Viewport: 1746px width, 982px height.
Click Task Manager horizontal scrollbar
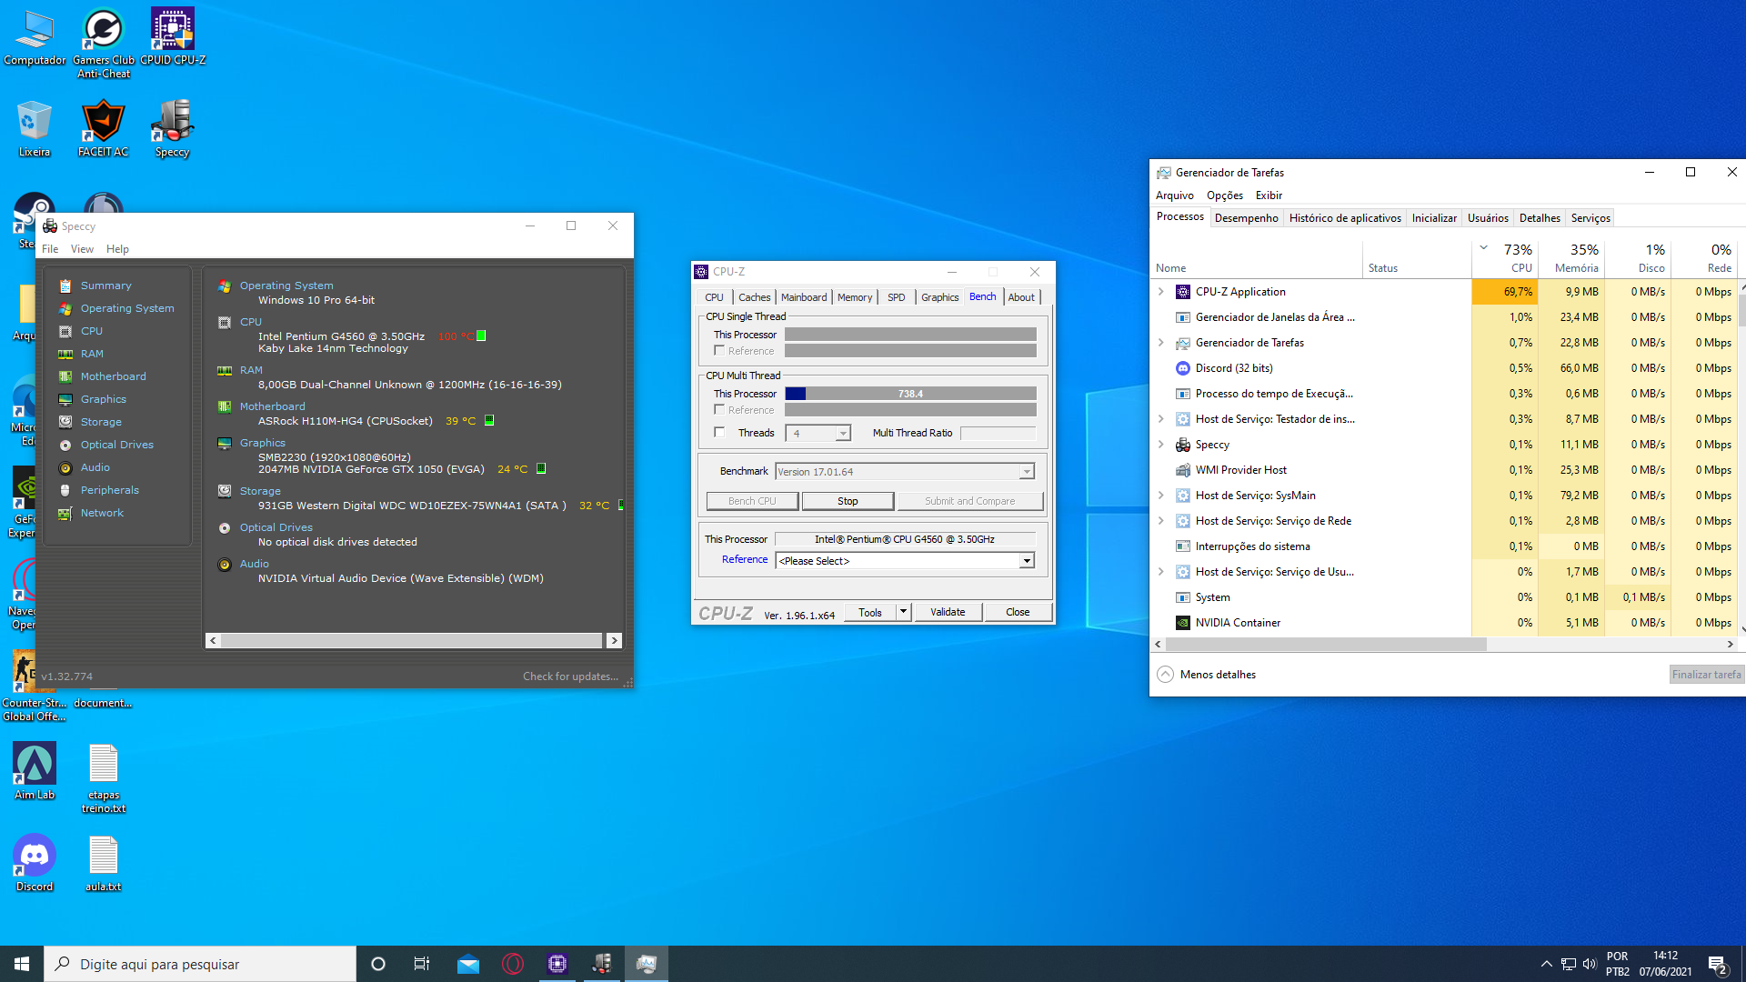click(x=1326, y=645)
